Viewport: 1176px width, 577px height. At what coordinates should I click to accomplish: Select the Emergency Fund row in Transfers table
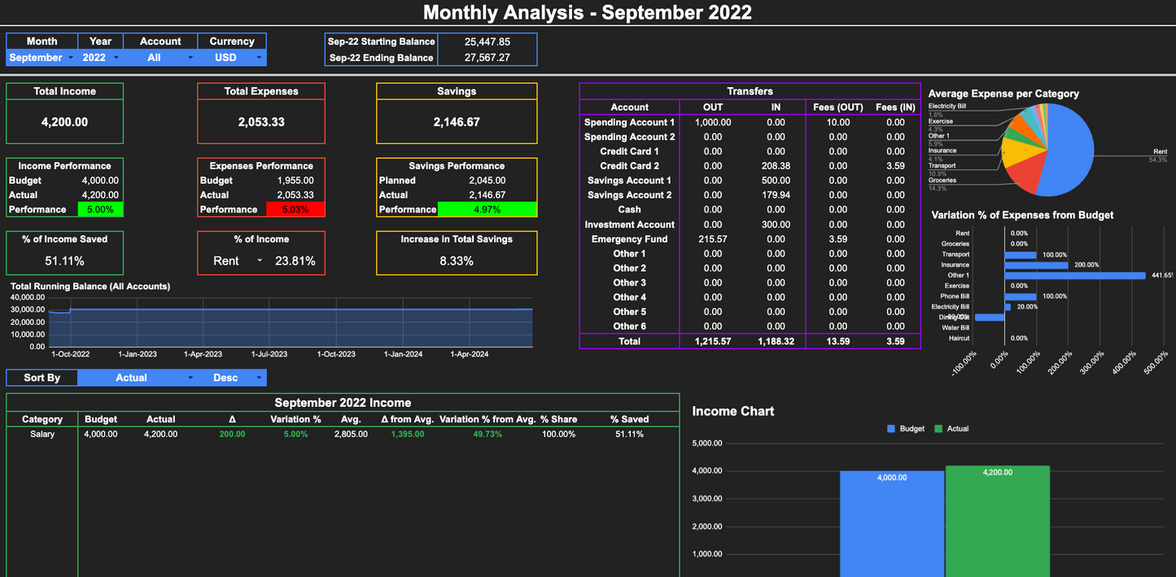(629, 238)
